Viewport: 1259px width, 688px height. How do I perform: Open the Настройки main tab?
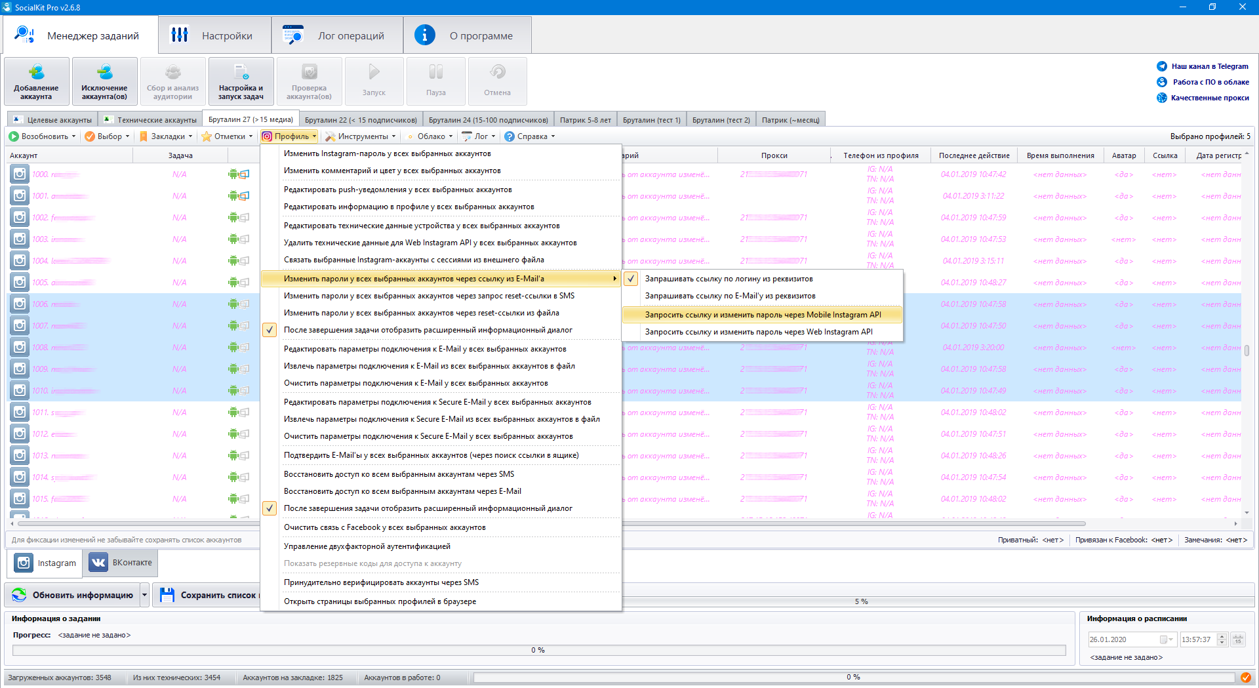point(214,35)
